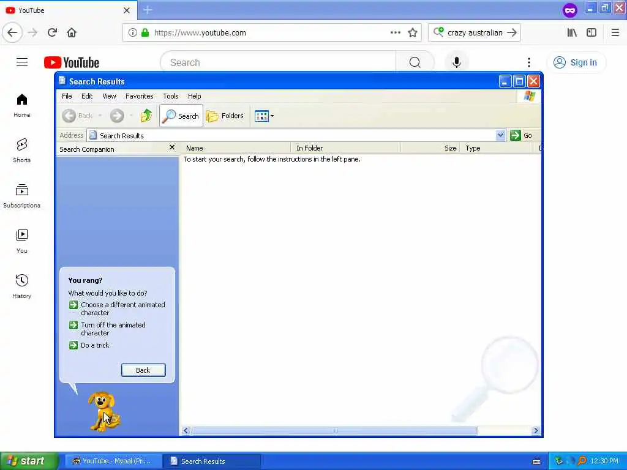627x470 pixels.
Task: Close the Search Companion pane
Action: point(172,147)
